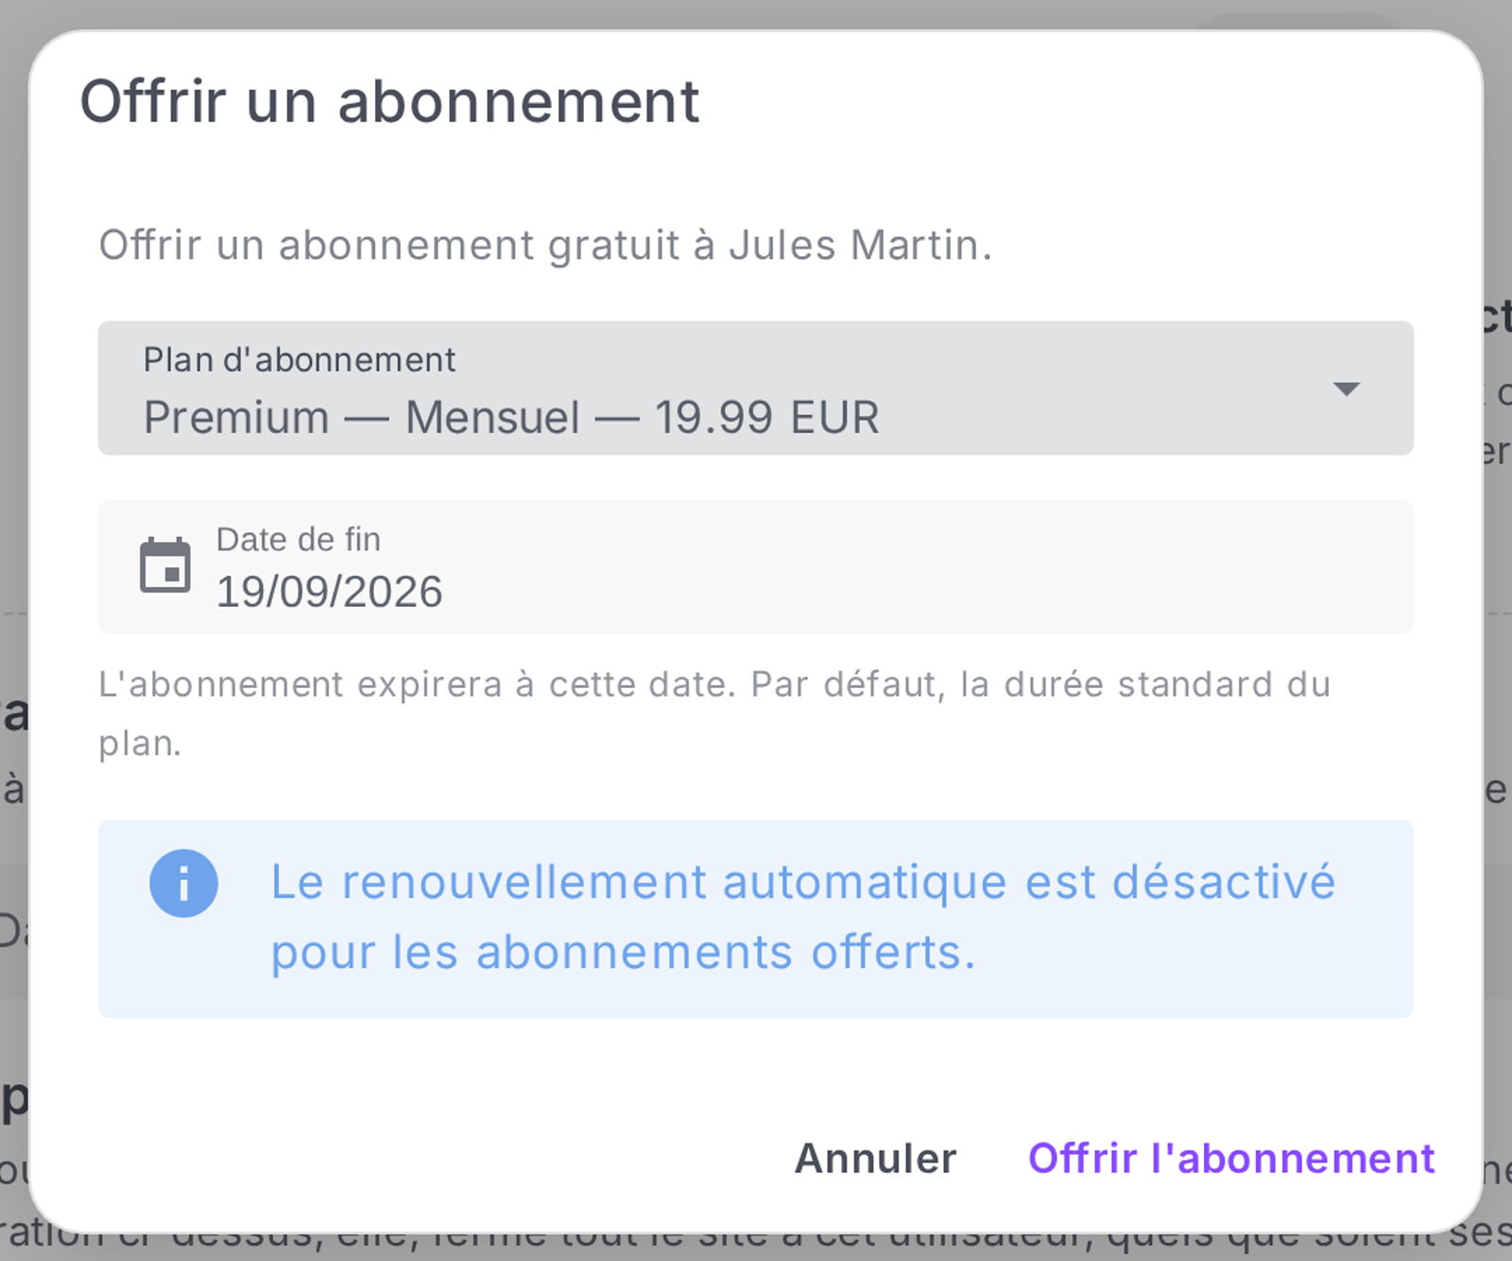Focus the Date de fin input field
The width and height of the screenshot is (1512, 1261).
(x=755, y=567)
